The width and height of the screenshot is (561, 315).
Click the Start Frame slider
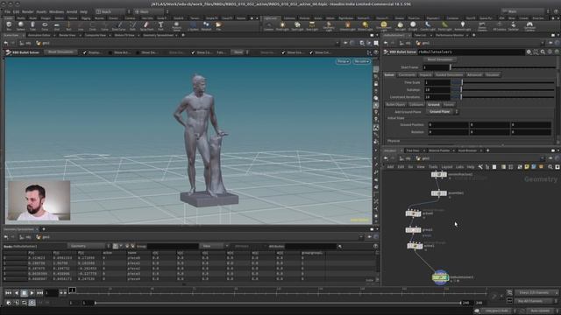tap(502, 67)
